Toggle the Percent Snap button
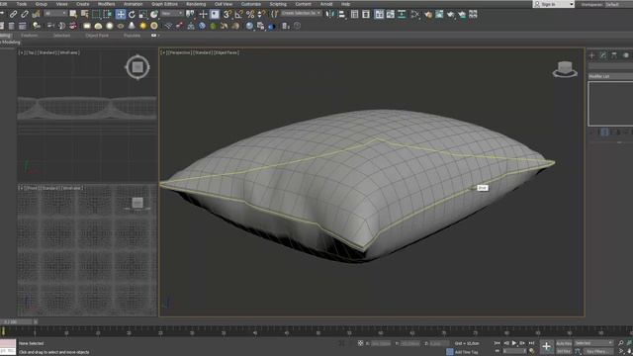This screenshot has width=633, height=356. [250, 15]
